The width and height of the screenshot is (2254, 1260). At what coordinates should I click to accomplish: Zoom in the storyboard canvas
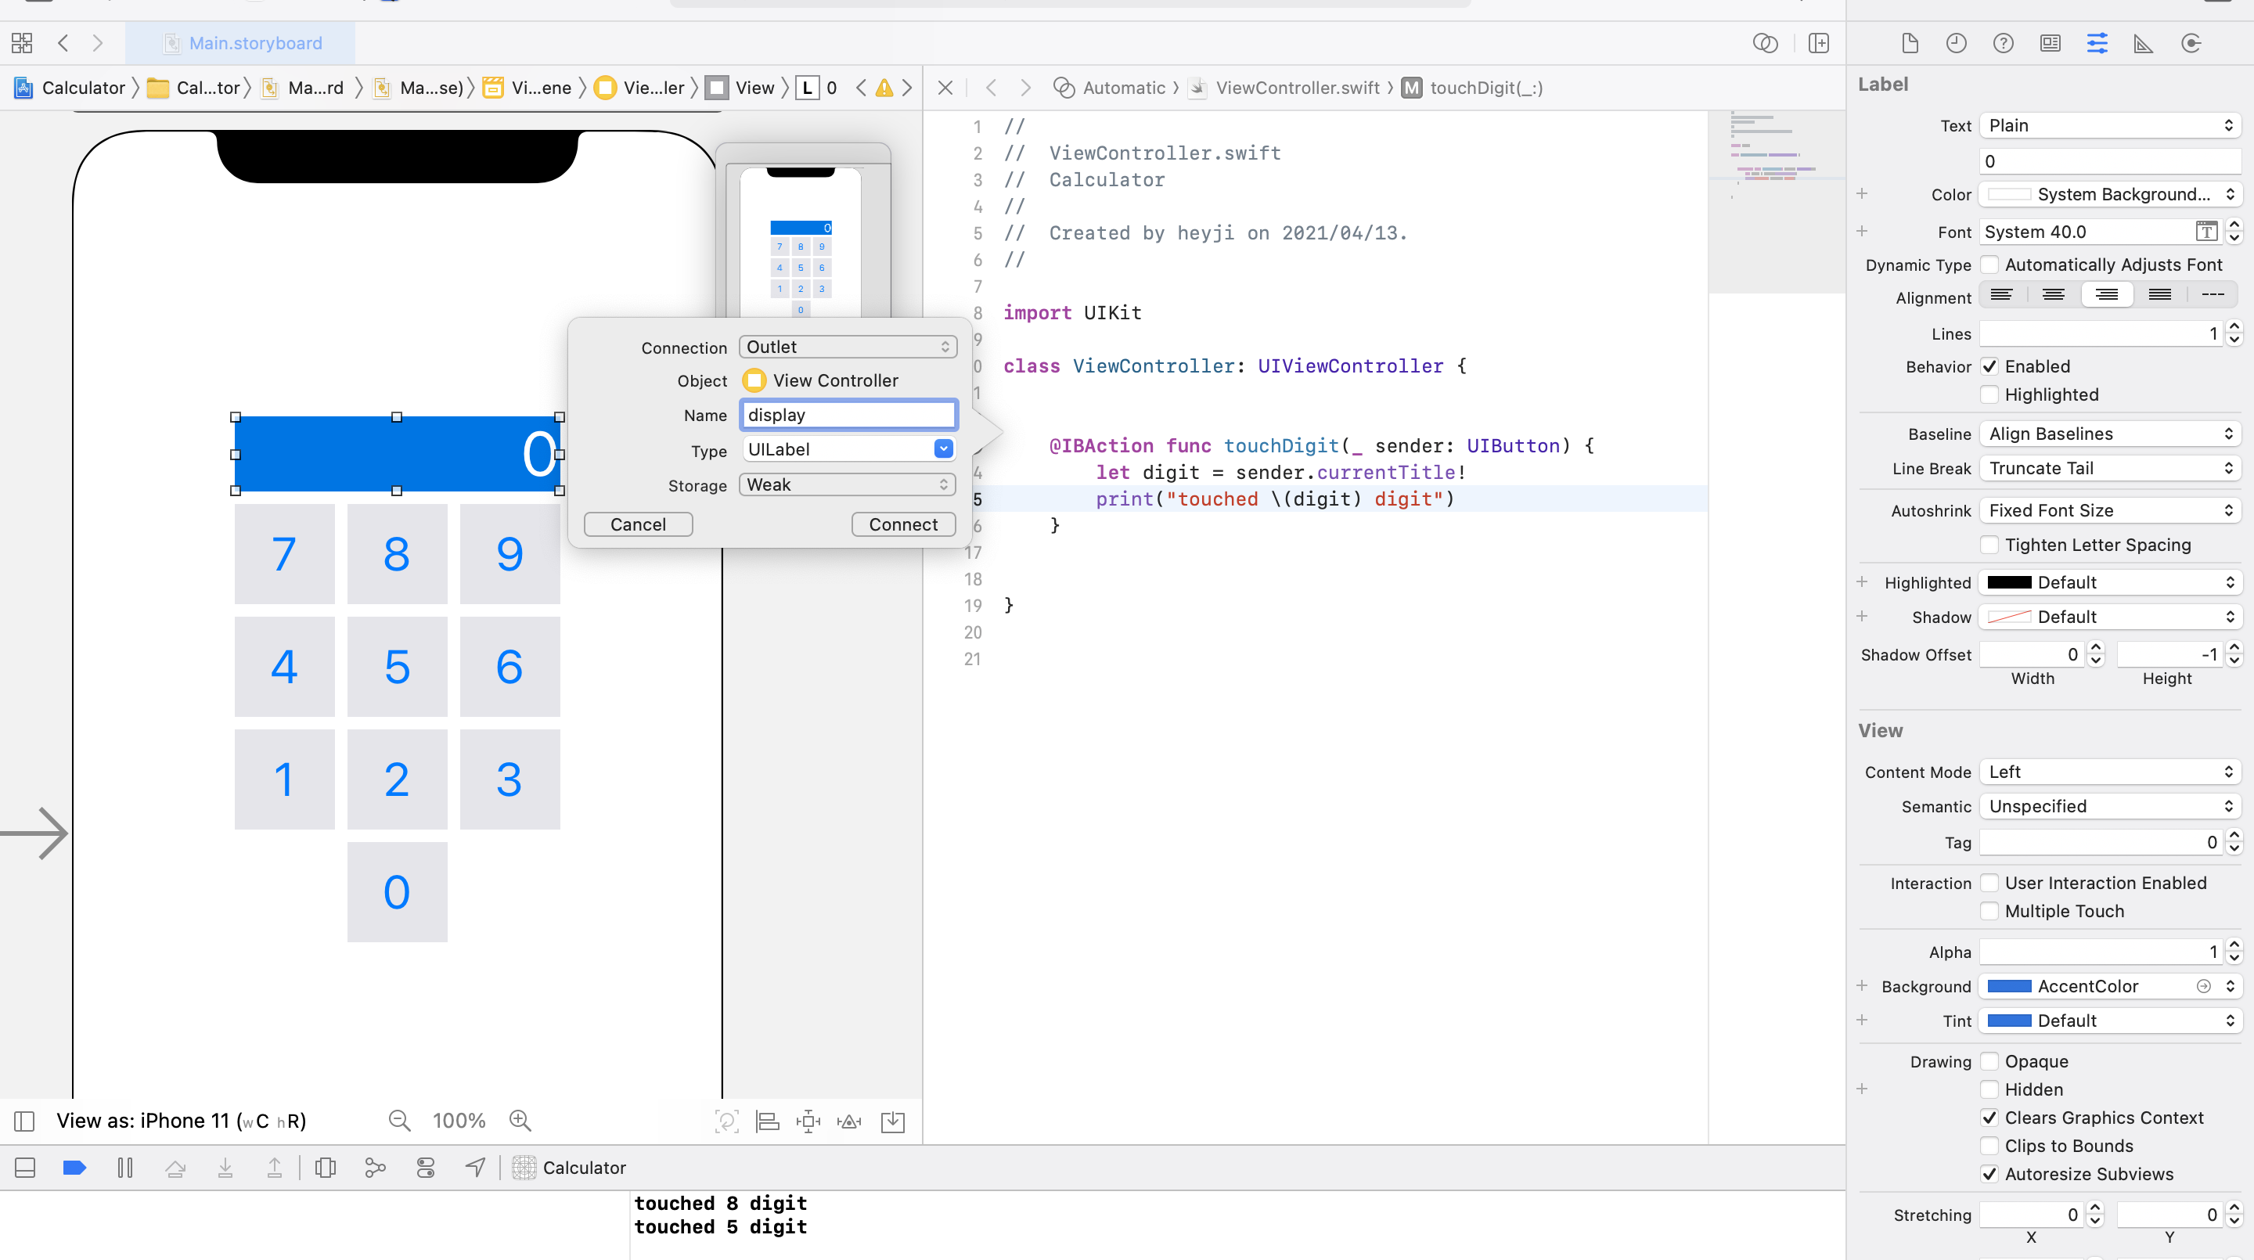coord(520,1120)
